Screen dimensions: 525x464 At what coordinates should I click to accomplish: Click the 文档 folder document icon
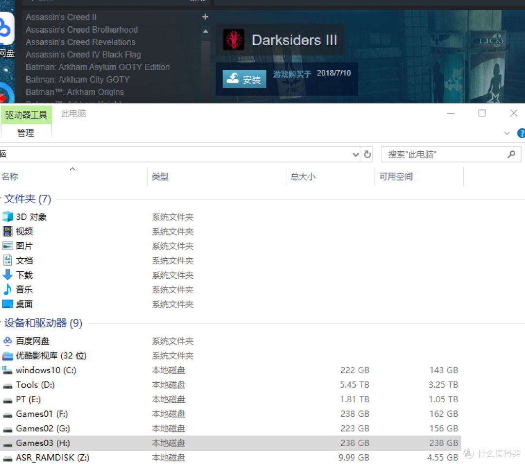[7, 260]
